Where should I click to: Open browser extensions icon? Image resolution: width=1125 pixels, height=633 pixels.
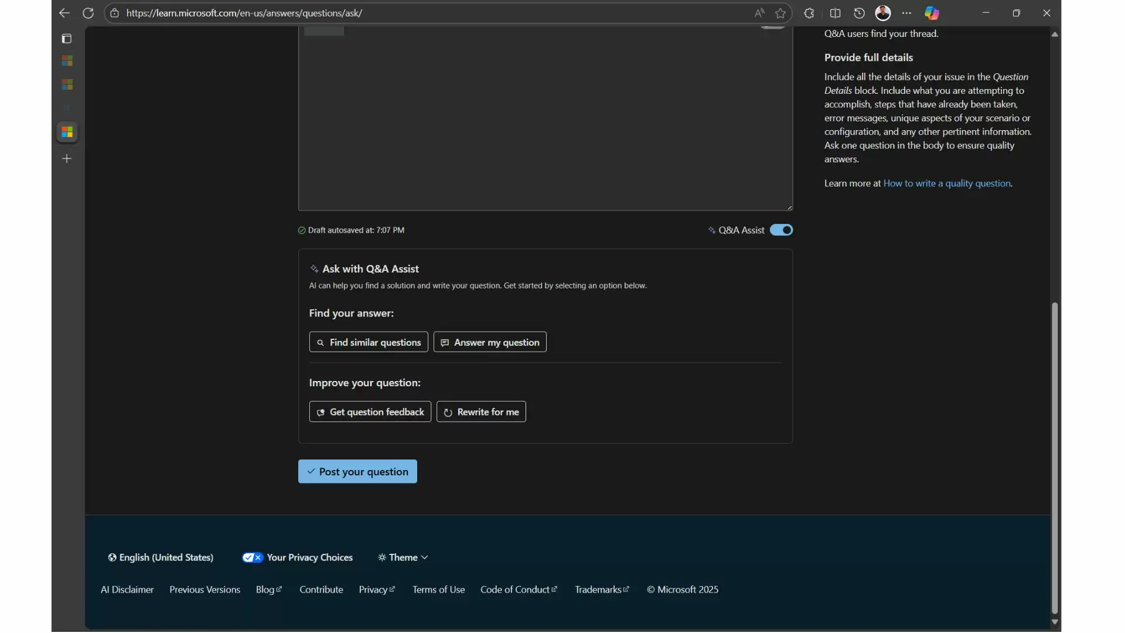809,13
